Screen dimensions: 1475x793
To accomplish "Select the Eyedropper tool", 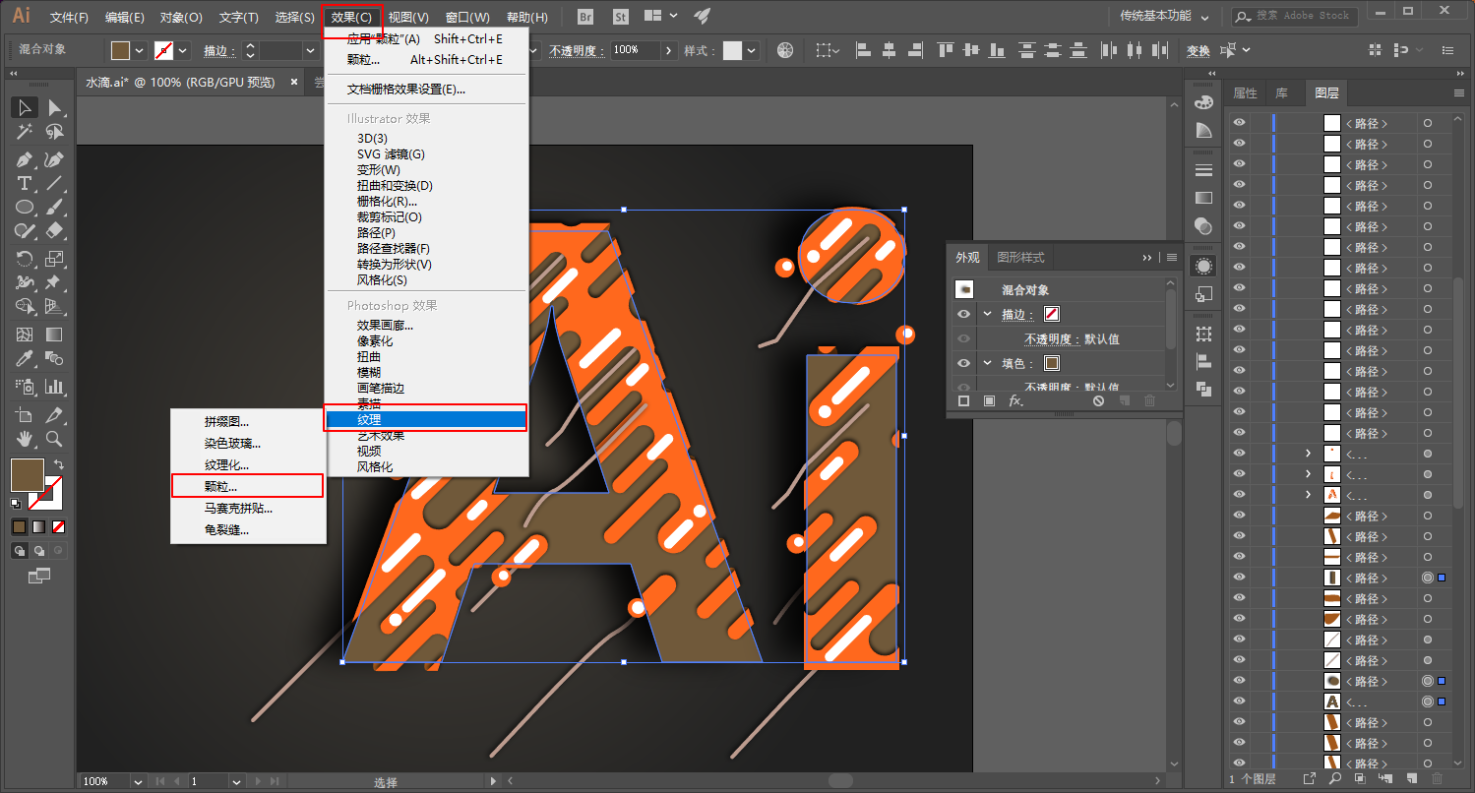I will [x=26, y=359].
